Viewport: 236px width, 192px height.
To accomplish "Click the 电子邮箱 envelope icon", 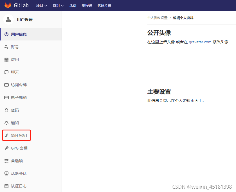I will [6, 98].
